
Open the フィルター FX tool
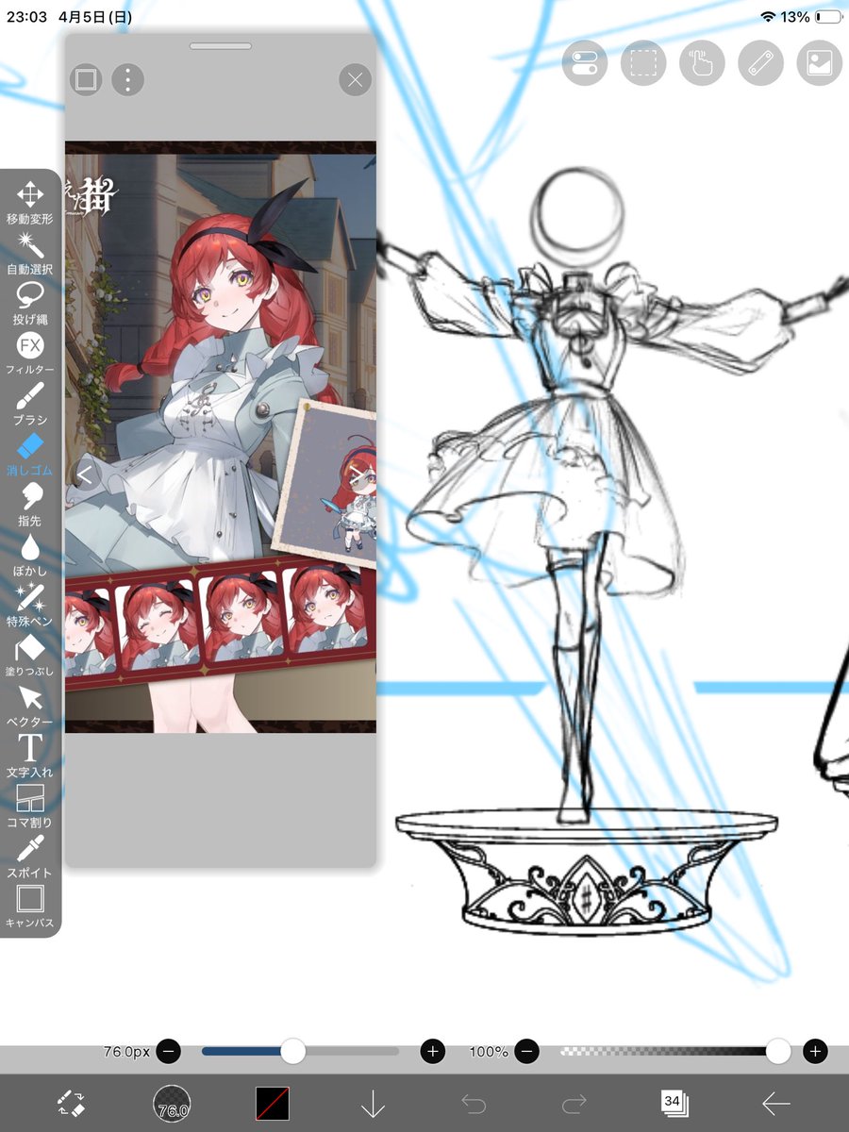coord(30,353)
